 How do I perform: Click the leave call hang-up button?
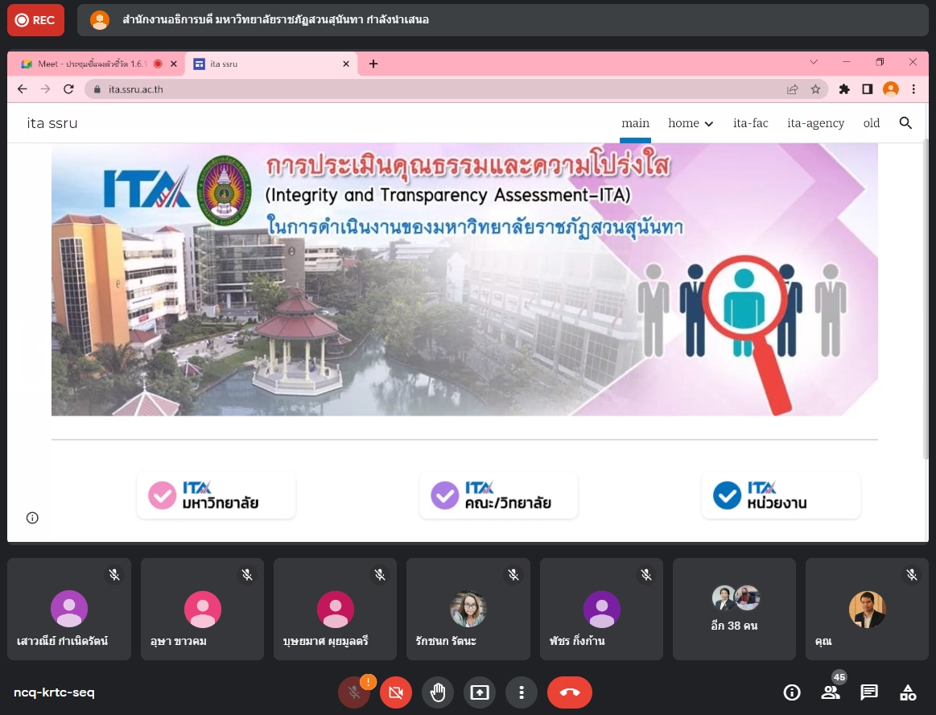coord(569,692)
